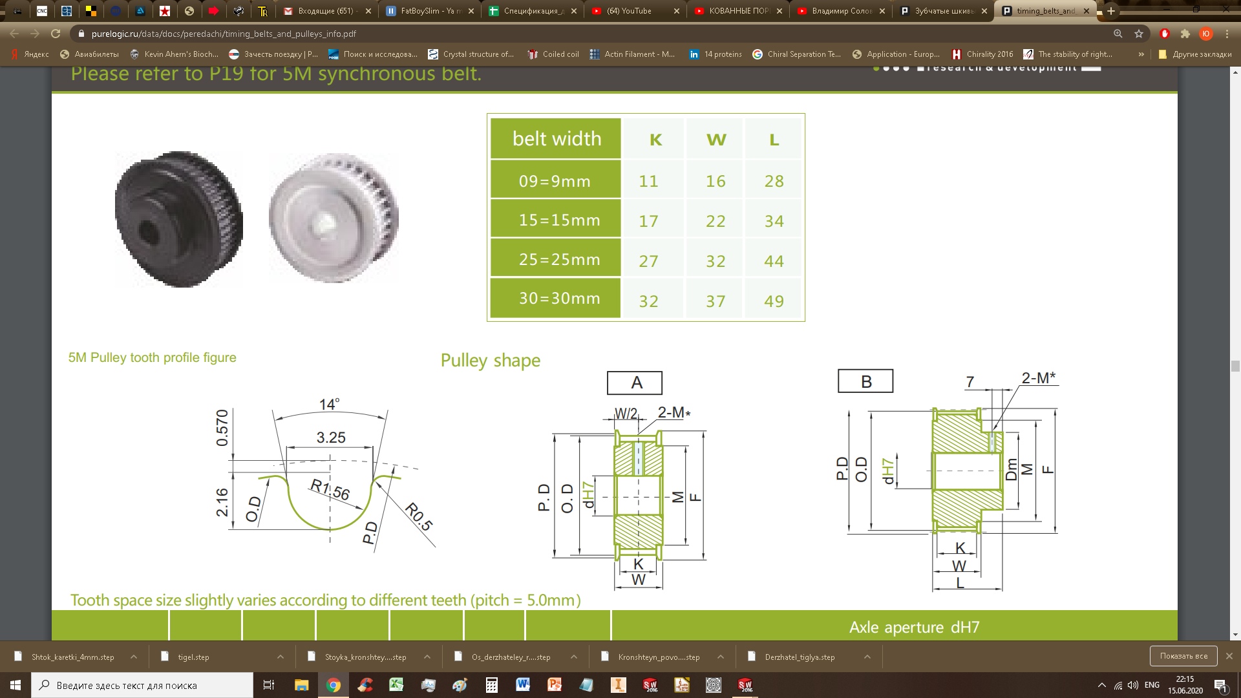Image resolution: width=1241 pixels, height=698 pixels.
Task: Click the Показать все downloads button
Action: point(1183,656)
